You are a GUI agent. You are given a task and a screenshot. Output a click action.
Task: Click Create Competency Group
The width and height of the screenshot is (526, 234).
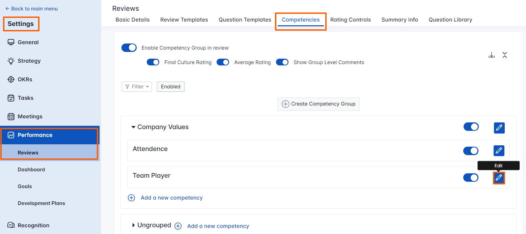(318, 104)
